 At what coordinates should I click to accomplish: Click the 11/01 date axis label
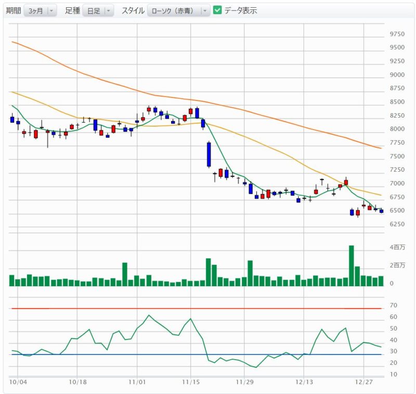click(137, 382)
